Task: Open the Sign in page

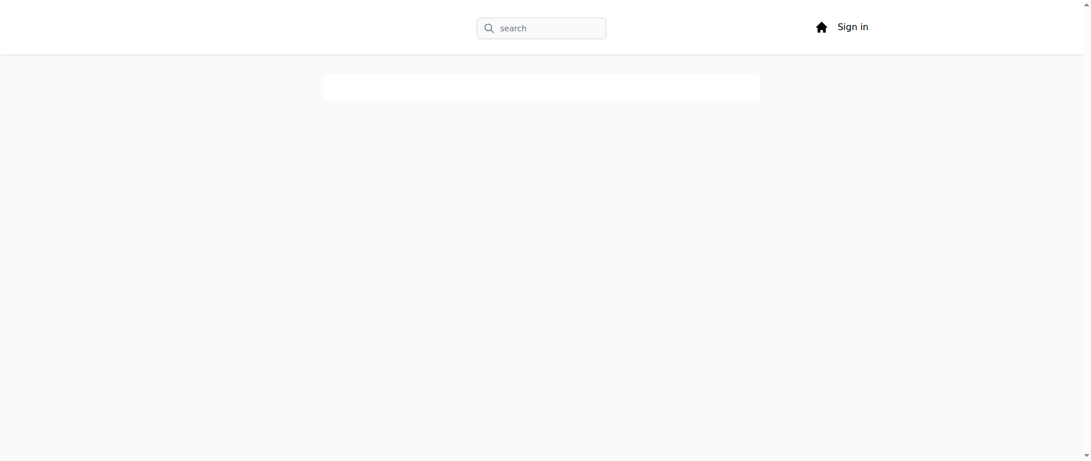Action: tap(852, 27)
